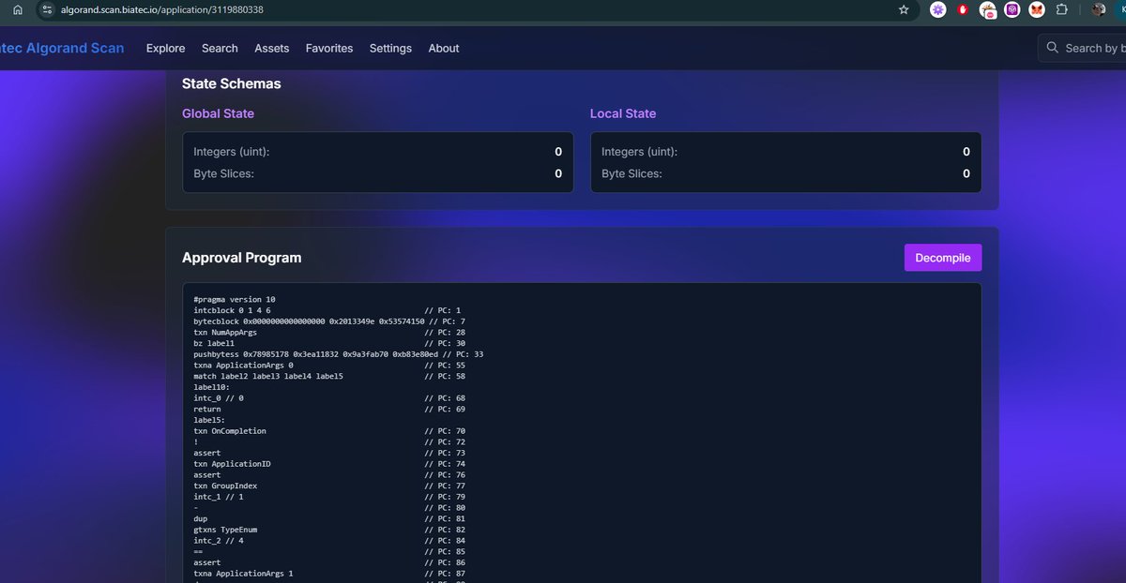Click the Biatec Algorand Scan logo
The image size is (1126, 583).
click(x=62, y=48)
